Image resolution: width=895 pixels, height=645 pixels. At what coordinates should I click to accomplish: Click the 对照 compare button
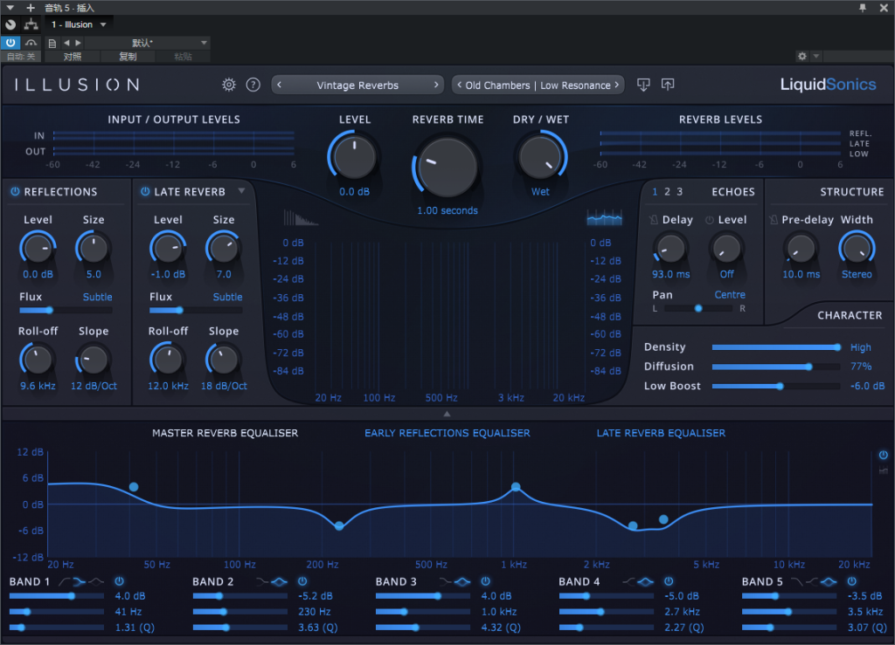[x=72, y=57]
